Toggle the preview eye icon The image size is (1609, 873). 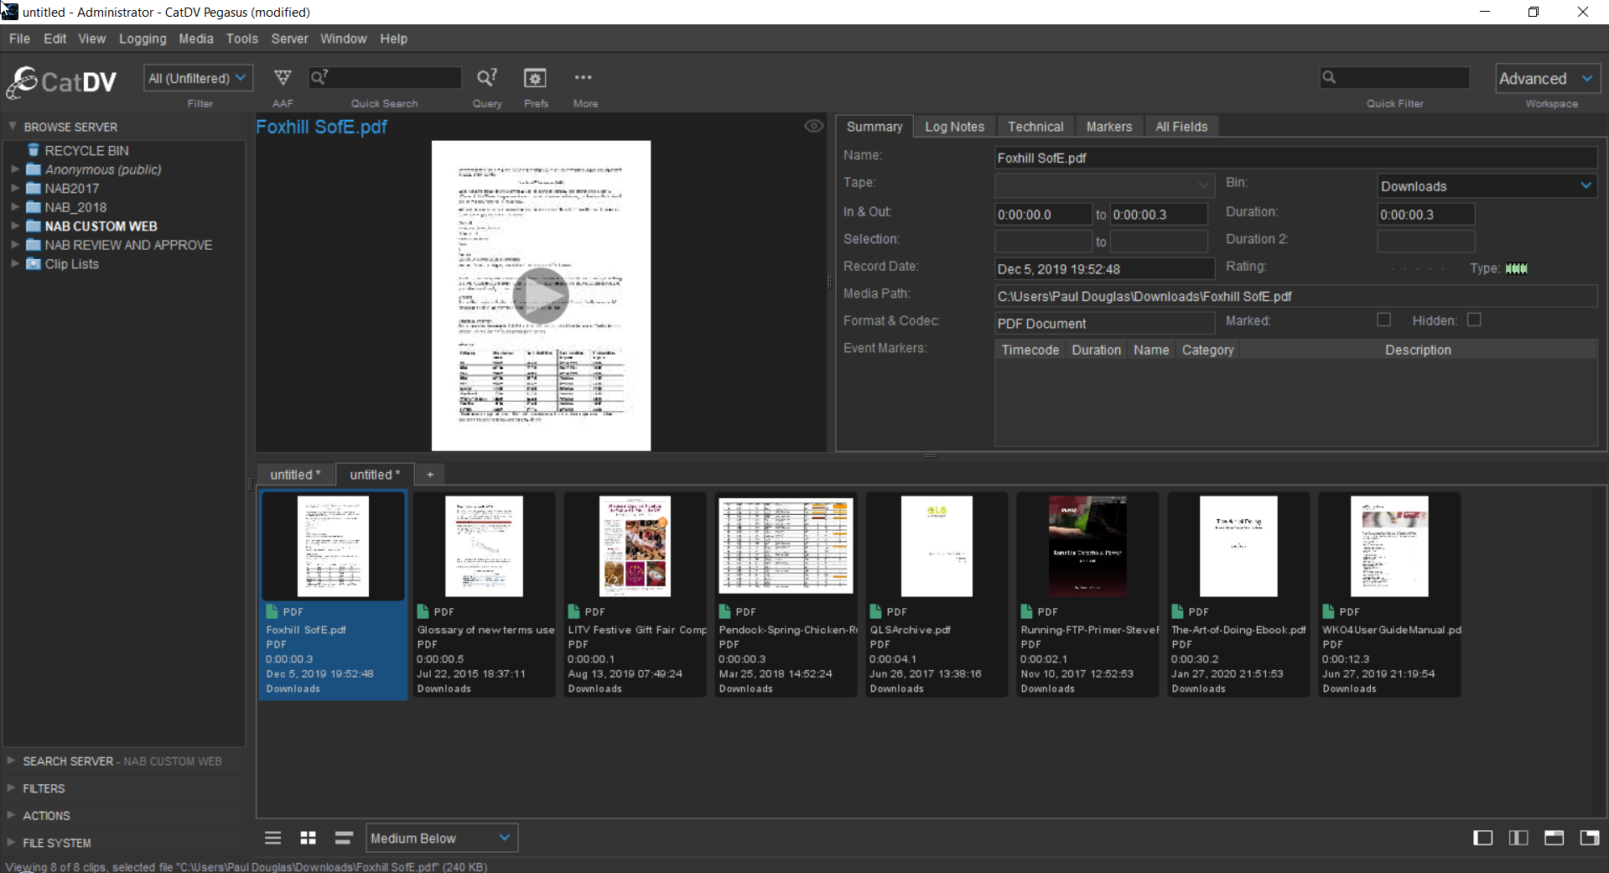[813, 126]
